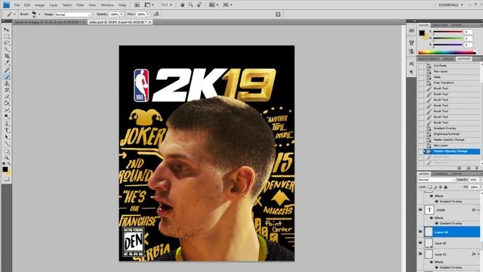Open the Character panel dock icon

[411, 63]
